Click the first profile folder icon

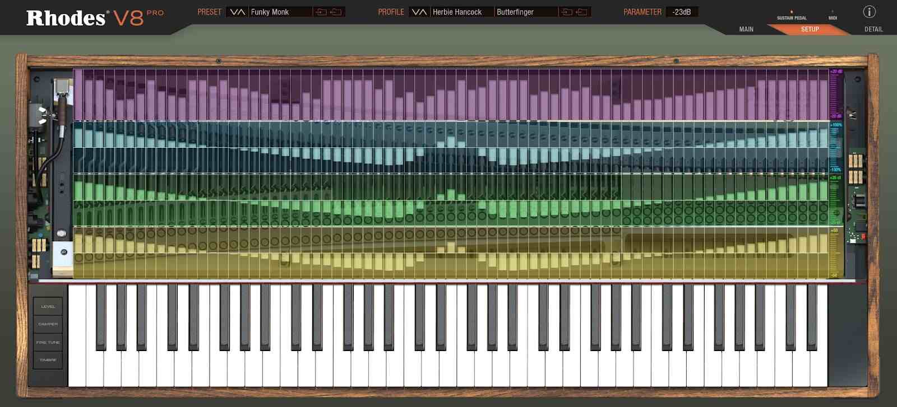[x=567, y=12]
